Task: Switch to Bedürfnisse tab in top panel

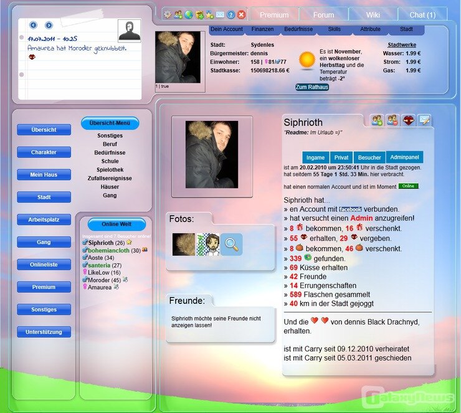Action: (298, 29)
